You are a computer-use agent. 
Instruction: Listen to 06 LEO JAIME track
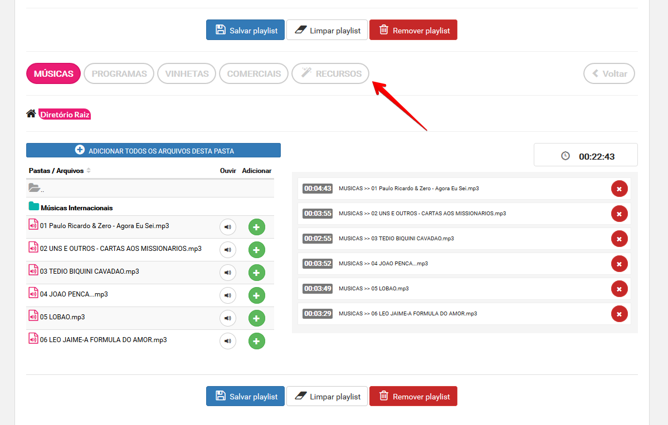pos(228,341)
